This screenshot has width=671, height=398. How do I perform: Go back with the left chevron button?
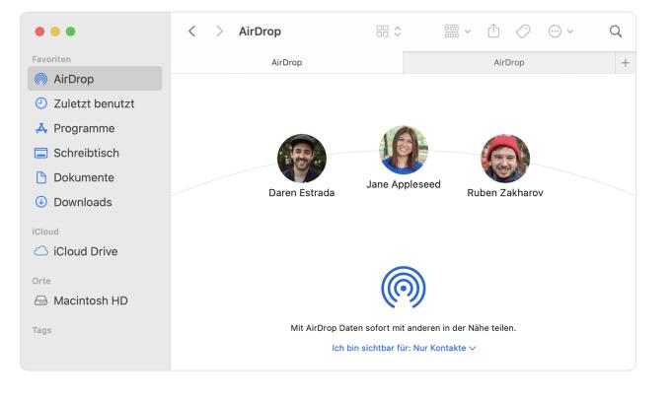coord(192,32)
